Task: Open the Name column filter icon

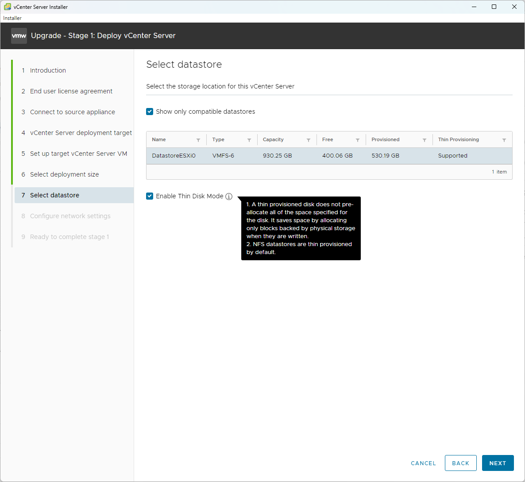Action: [x=198, y=139]
